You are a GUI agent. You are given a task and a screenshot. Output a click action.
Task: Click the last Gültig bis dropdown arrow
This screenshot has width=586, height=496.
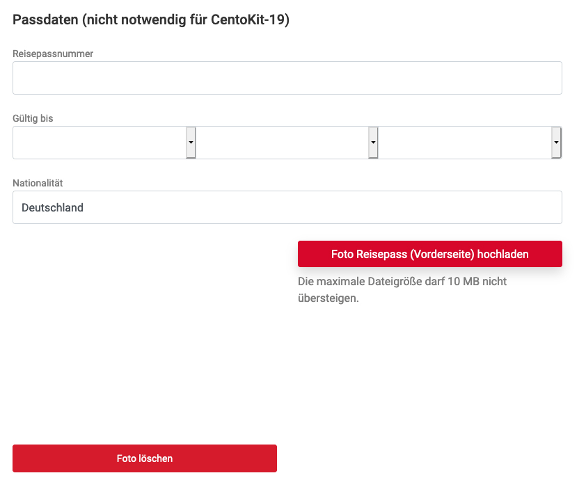tap(557, 143)
